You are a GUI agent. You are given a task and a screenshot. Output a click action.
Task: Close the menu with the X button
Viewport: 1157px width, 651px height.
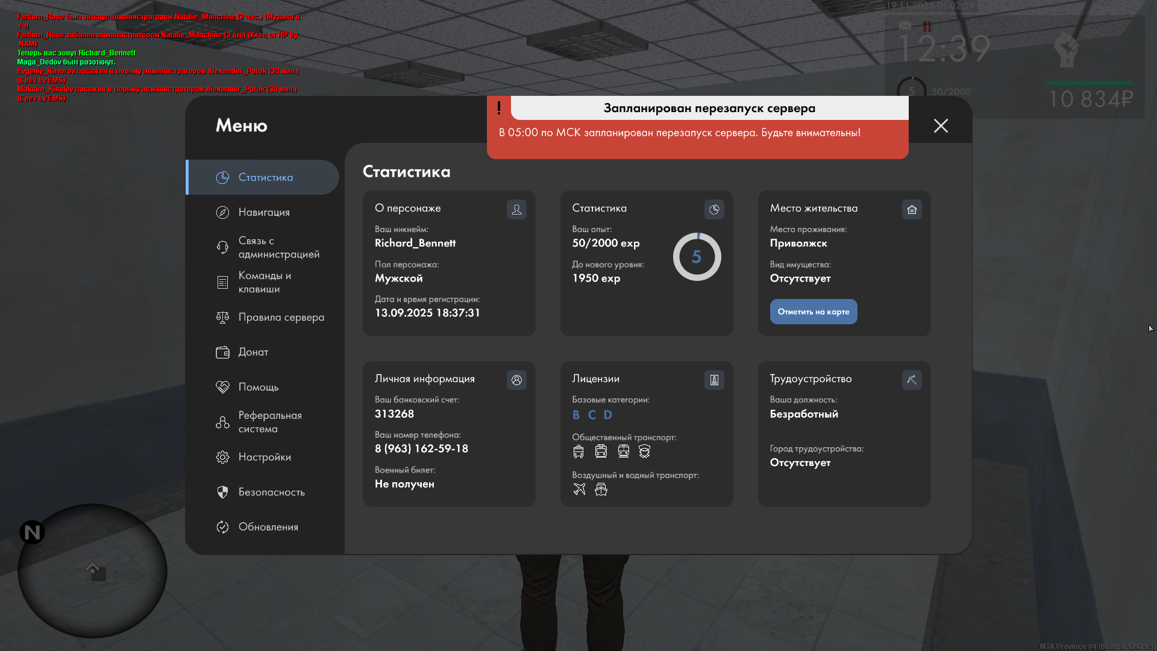pyautogui.click(x=941, y=125)
